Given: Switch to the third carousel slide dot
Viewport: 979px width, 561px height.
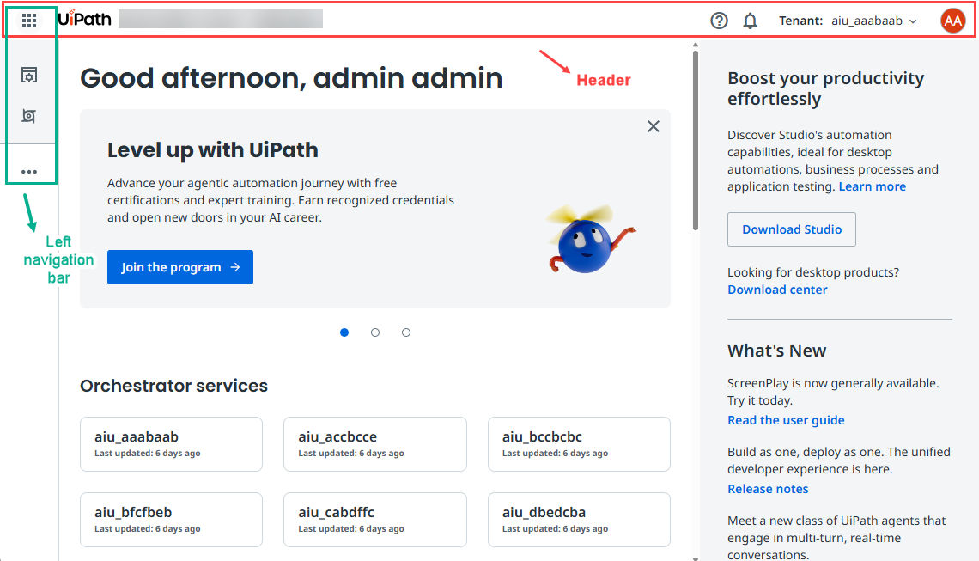Looking at the screenshot, I should click(406, 332).
